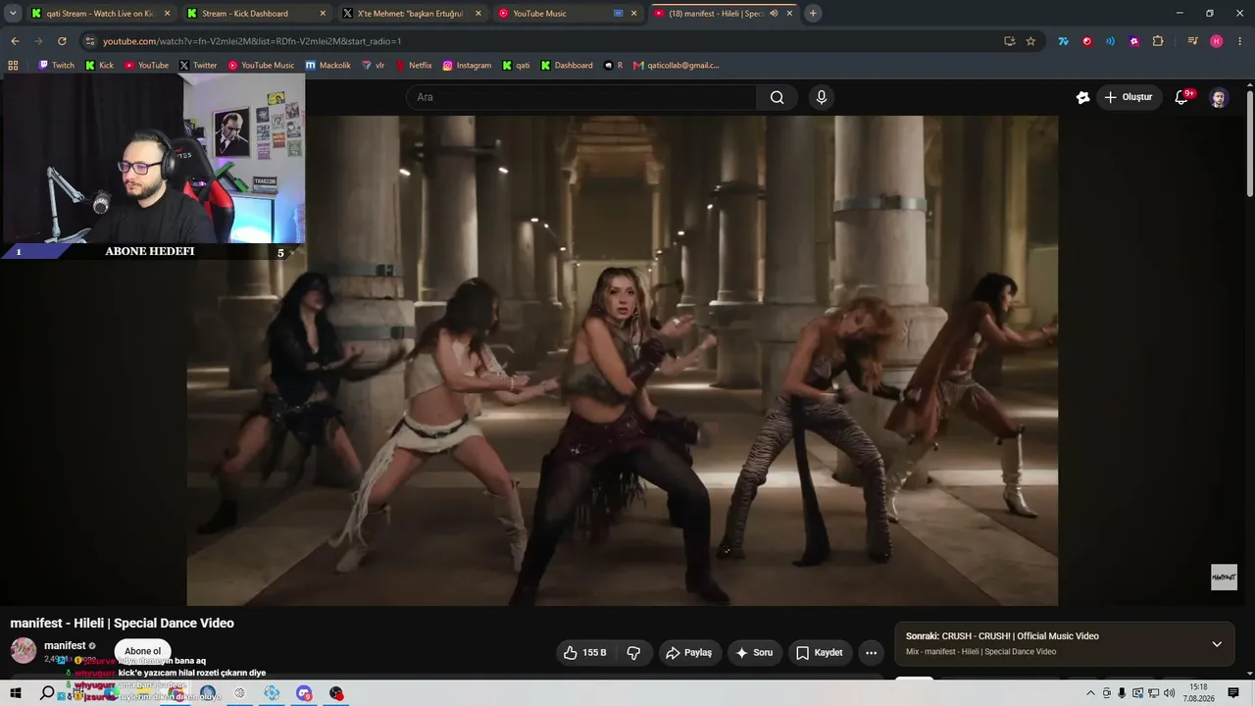
Task: Open a new browser tab
Action: point(813,14)
